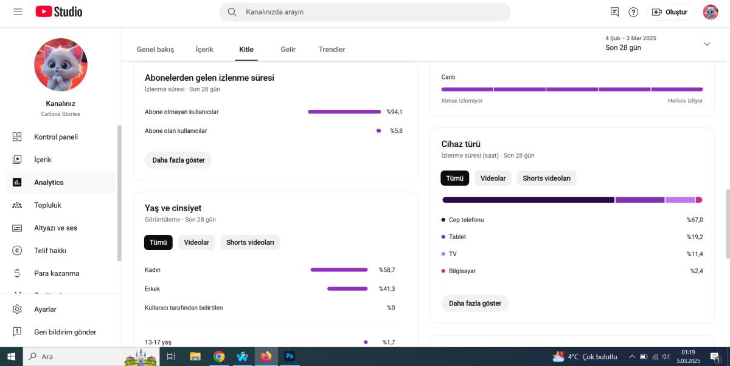Click the volume icon in the system tray

point(666,357)
